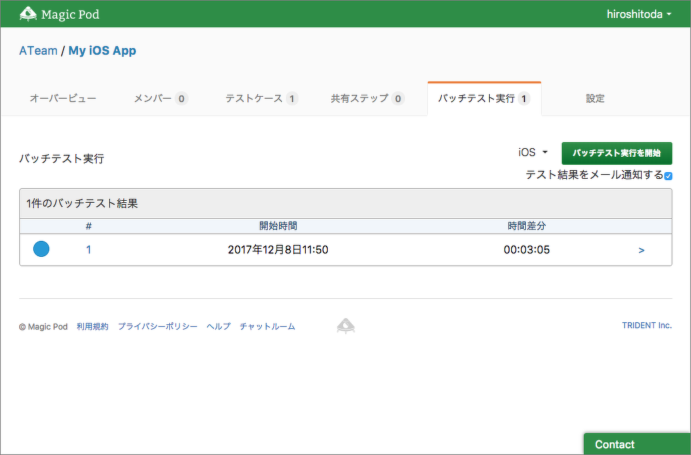
Task: Open batch result details chevron arrow
Action: click(641, 250)
